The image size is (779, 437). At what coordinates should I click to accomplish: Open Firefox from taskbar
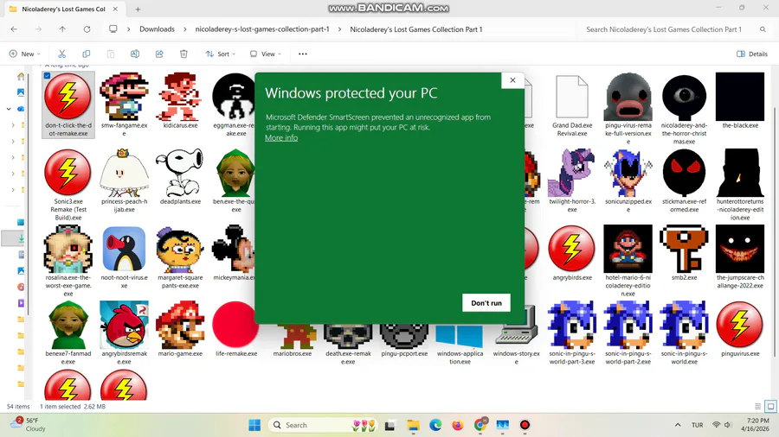[x=458, y=425]
